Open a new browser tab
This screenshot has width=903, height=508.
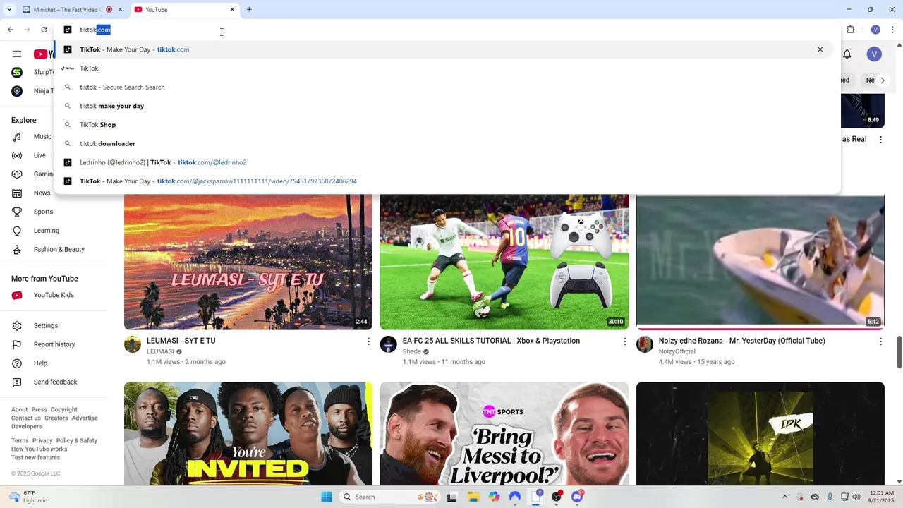tap(249, 10)
